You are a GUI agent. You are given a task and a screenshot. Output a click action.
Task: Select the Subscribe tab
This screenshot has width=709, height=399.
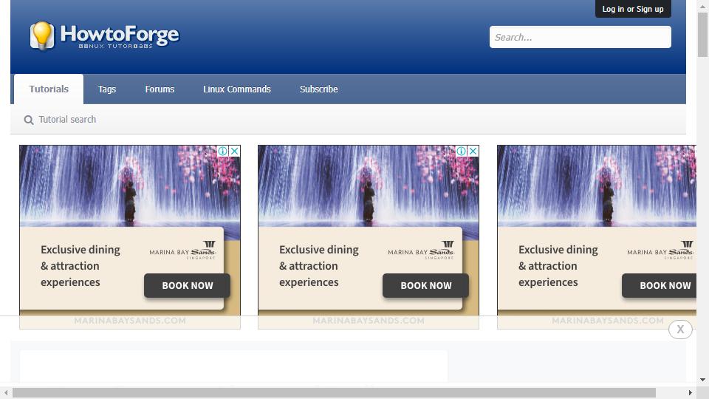(319, 89)
